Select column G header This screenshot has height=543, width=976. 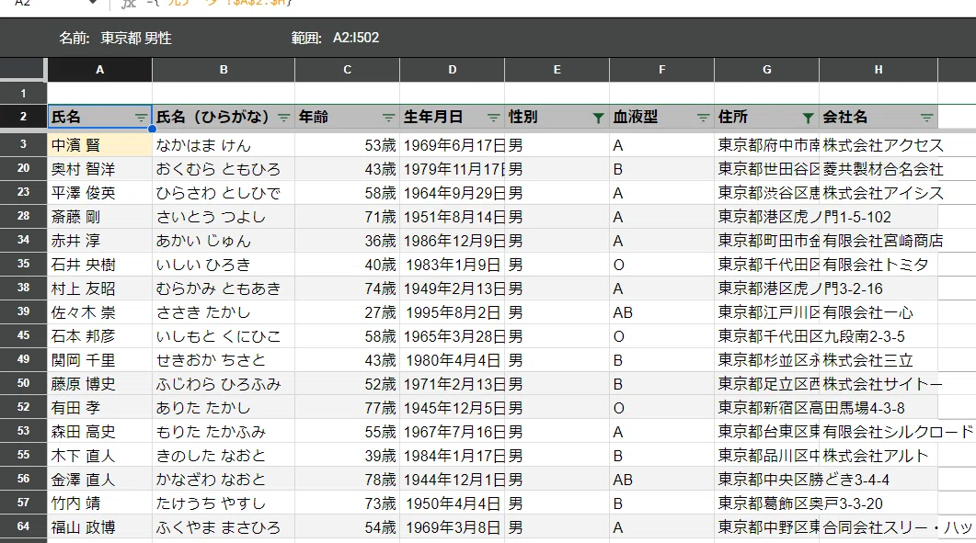767,70
